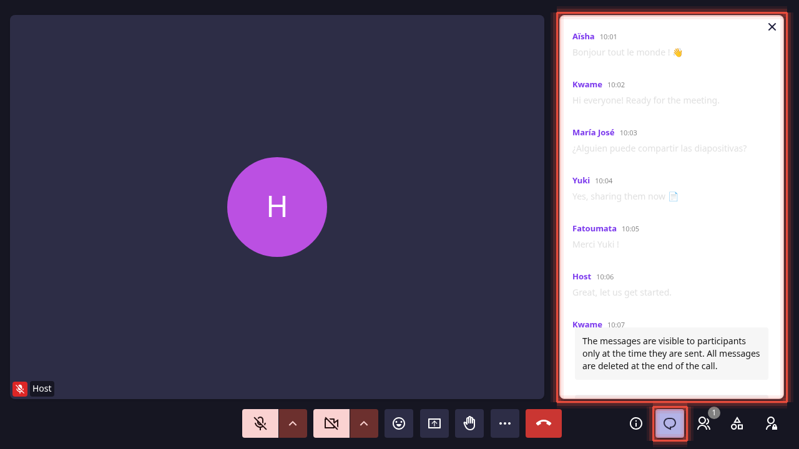Click Fatoumata's name in chat
This screenshot has width=799, height=449.
[594, 228]
